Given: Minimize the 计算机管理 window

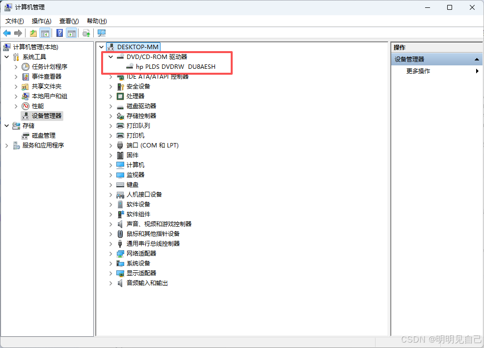Looking at the screenshot, I should pyautogui.click(x=428, y=7).
